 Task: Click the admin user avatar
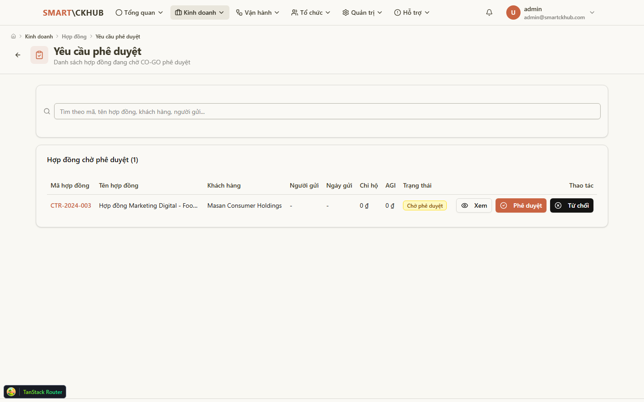[x=513, y=13]
